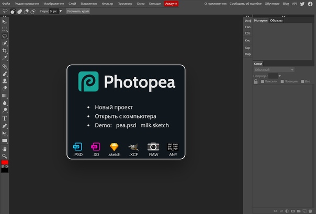Click the red Аккаунт button
The width and height of the screenshot is (316, 214).
pyautogui.click(x=171, y=4)
